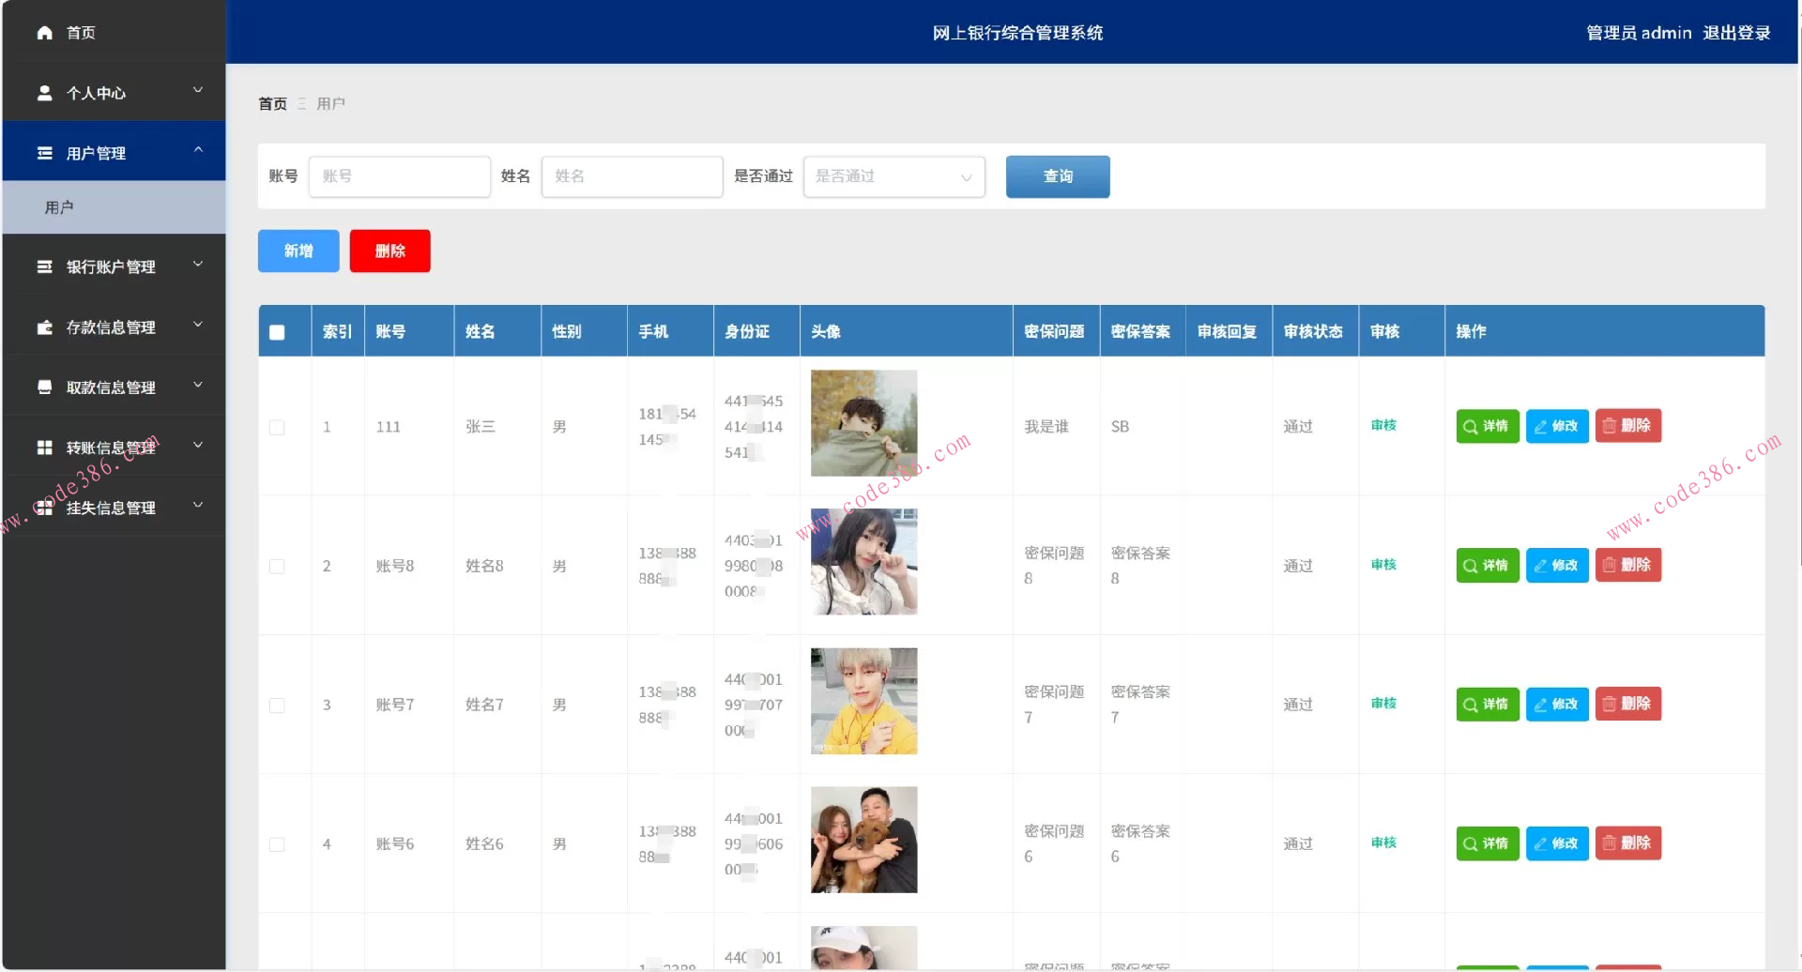The width and height of the screenshot is (1802, 972).
Task: Click the magnifier icon on 张三's 详情 button
Action: [x=1470, y=426]
